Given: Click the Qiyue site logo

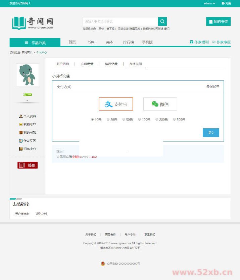Looking at the screenshot, I should 33,23.
